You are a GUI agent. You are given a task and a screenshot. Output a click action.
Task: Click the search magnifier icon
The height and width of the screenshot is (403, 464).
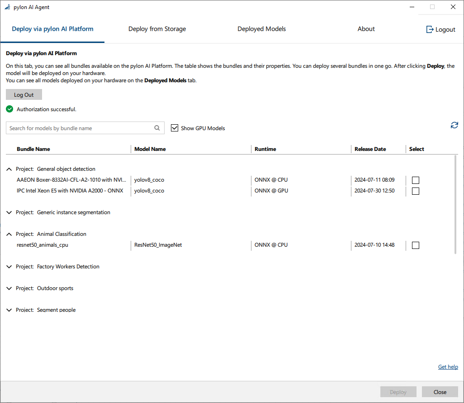tap(157, 128)
